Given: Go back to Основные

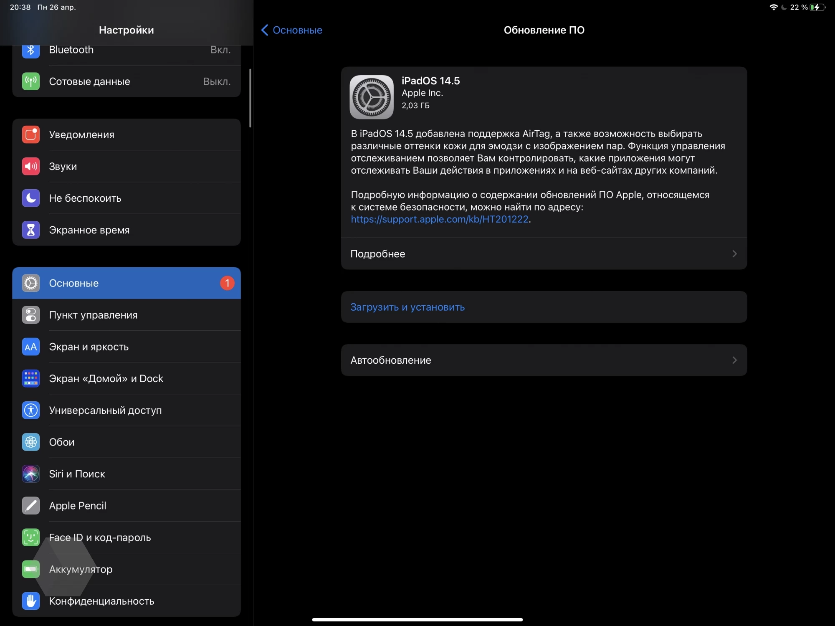Looking at the screenshot, I should (292, 30).
